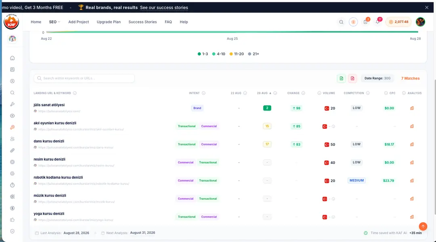Viewport: 436px width, 242px height.
Task: Toggle the 1-3 legend series
Action: pyautogui.click(x=203, y=54)
